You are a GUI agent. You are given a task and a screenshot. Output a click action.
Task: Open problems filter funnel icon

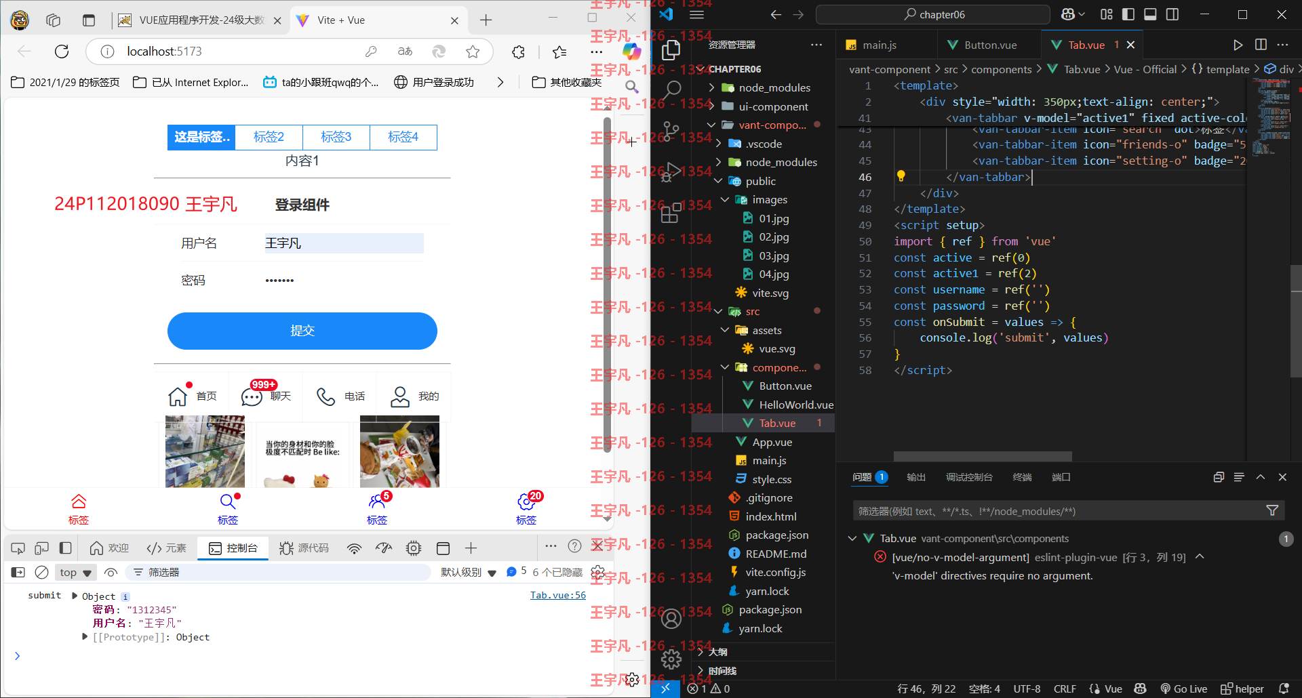point(1272,510)
